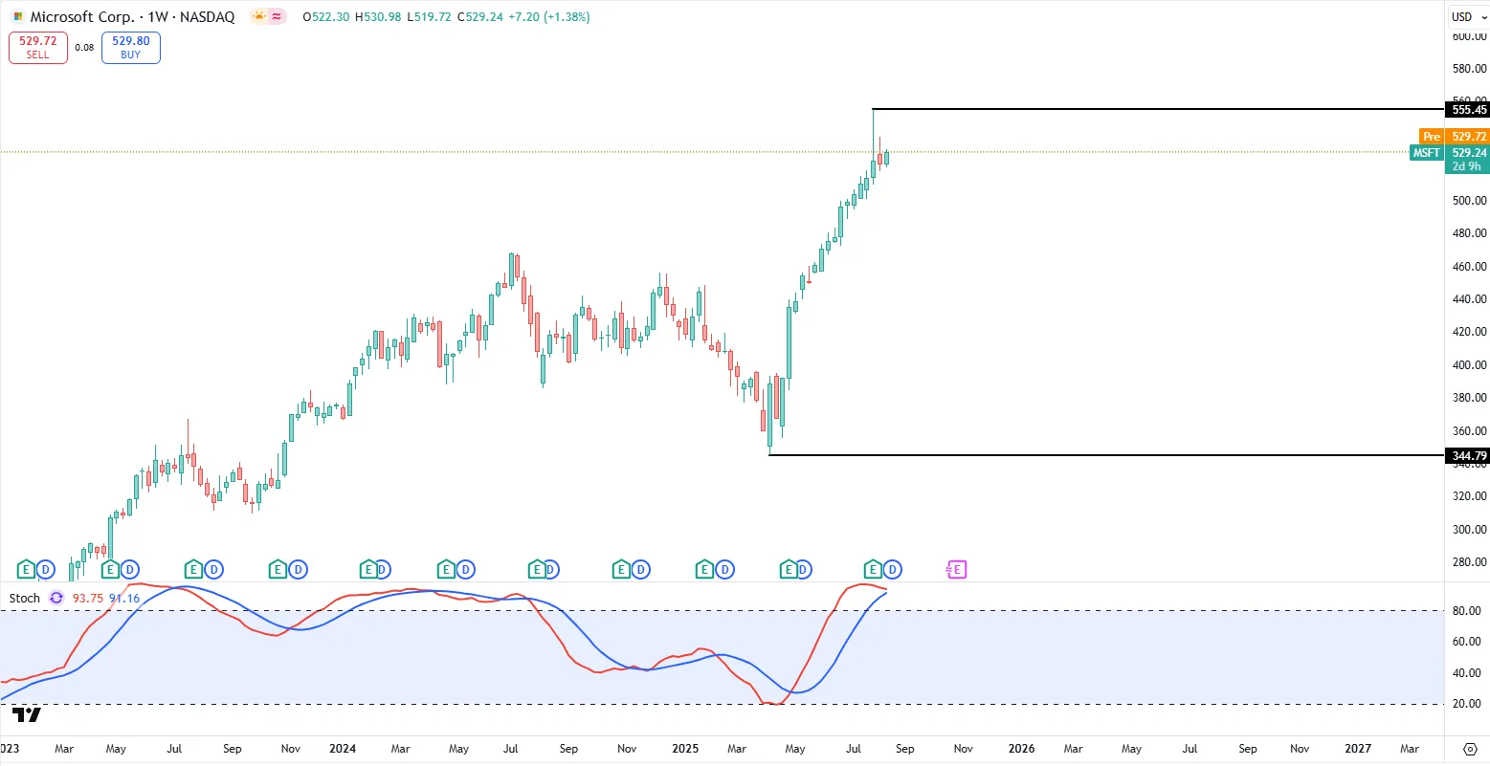The width and height of the screenshot is (1490, 766).
Task: Open the July 2025 earnings E marker
Action: [x=872, y=570]
